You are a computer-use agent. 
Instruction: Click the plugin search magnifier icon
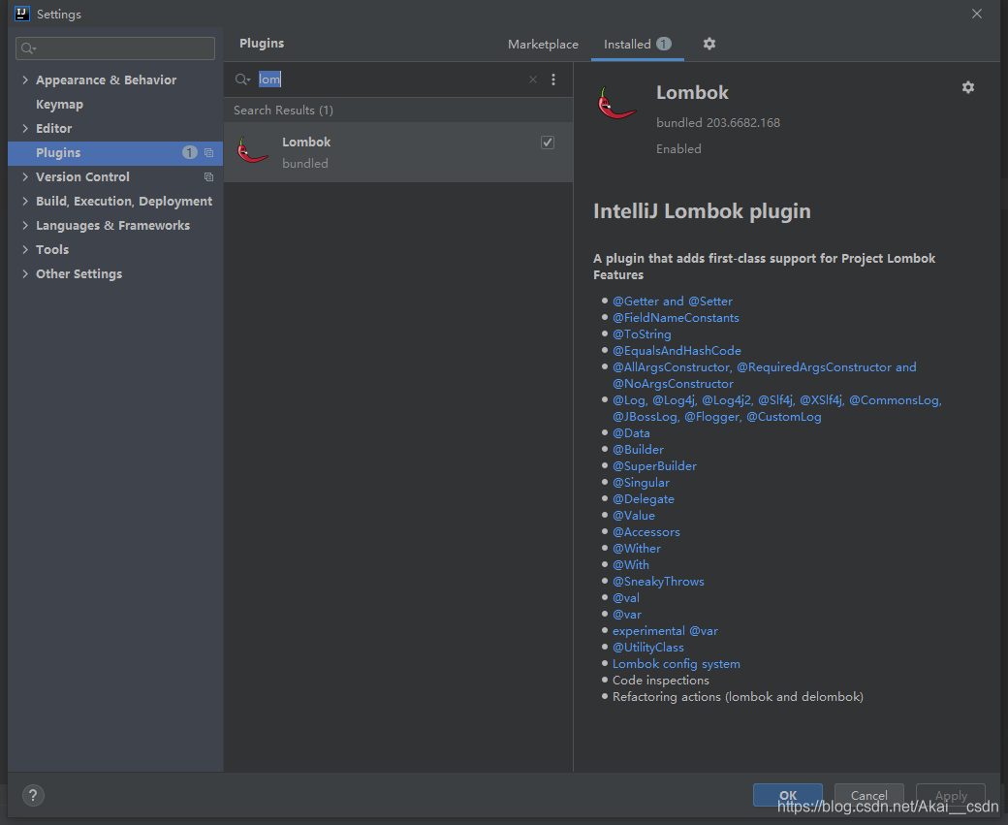coord(242,79)
